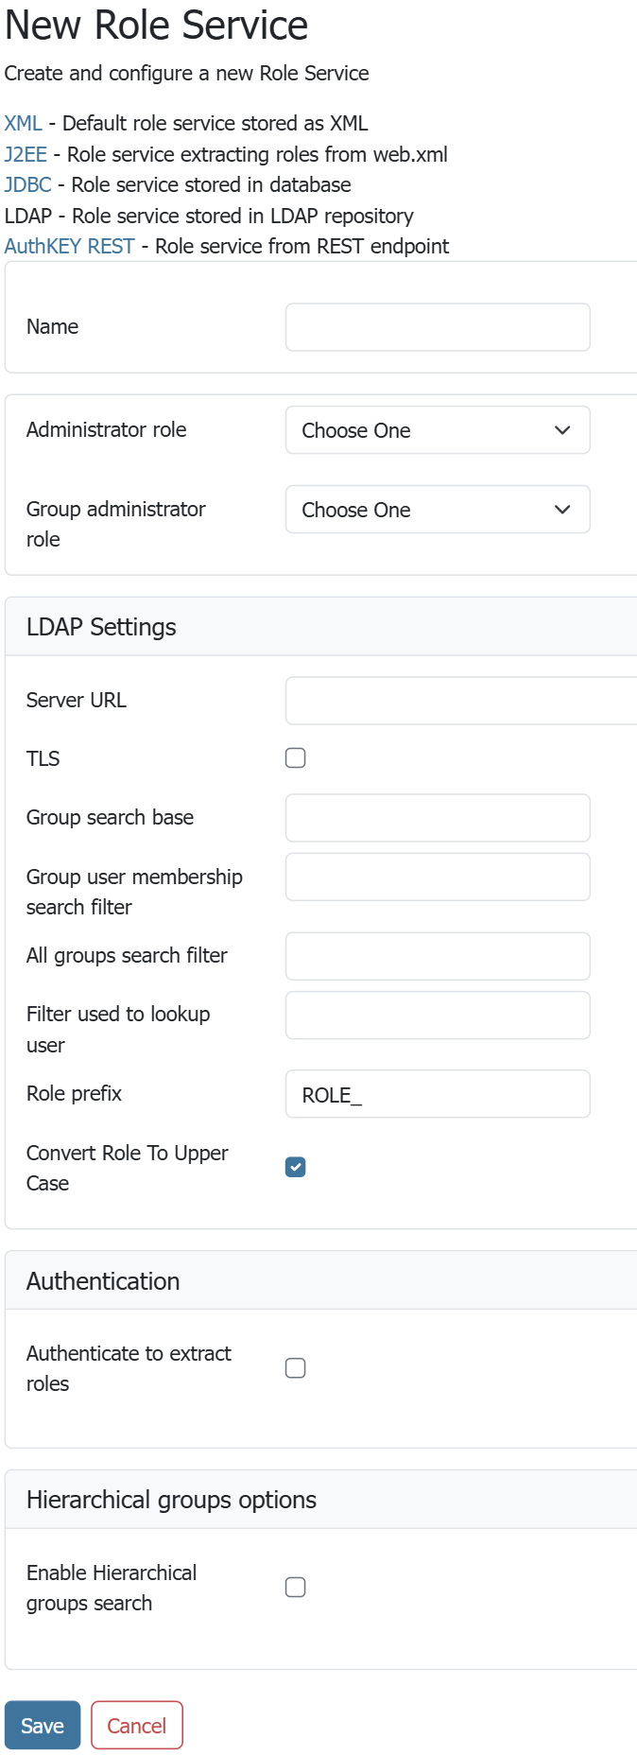Open the Administrator role dropdown
Image resolution: width=637 pixels, height=1755 pixels.
coord(438,430)
